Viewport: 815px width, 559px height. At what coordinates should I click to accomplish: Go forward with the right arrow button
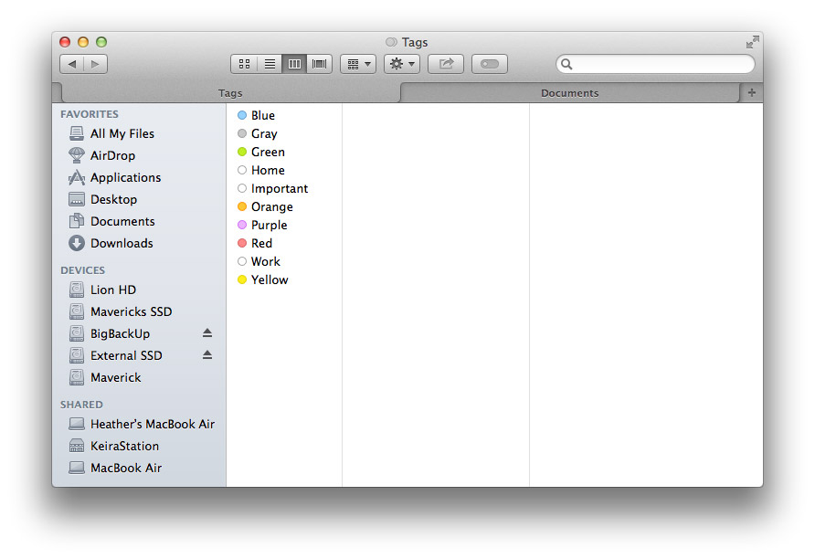coord(95,64)
